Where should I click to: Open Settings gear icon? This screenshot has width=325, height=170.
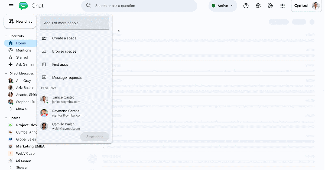pyautogui.click(x=258, y=6)
